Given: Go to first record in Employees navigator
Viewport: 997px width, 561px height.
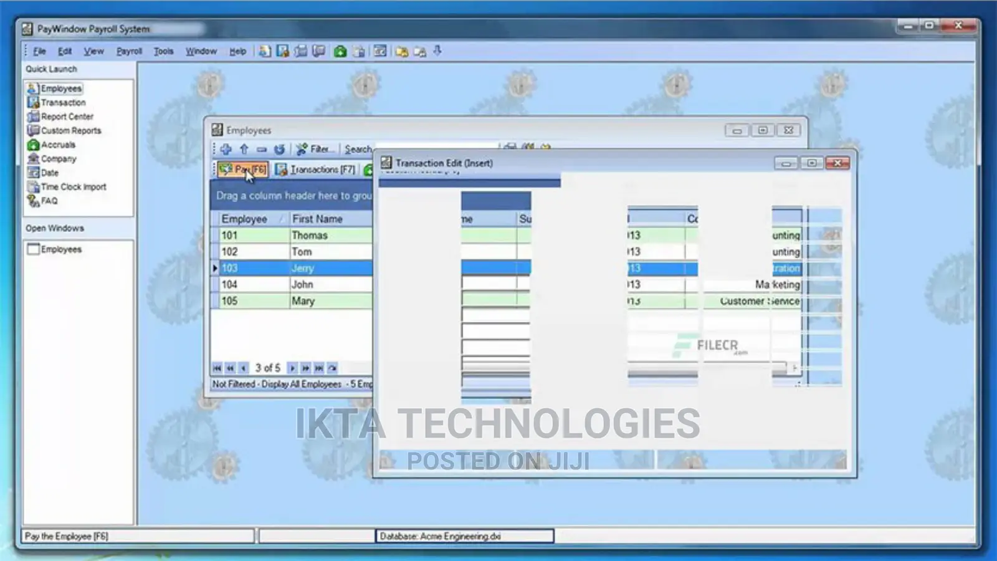Looking at the screenshot, I should click(217, 368).
